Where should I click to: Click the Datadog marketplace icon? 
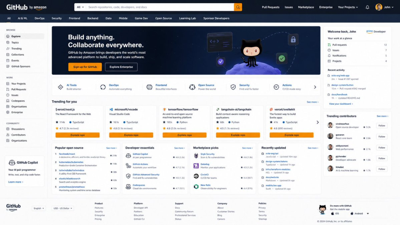[x=196, y=166]
